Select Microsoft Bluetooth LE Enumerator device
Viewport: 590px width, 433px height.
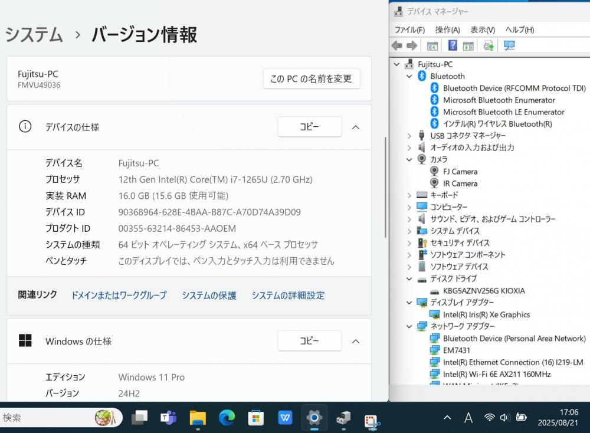(503, 112)
